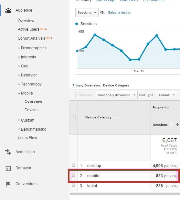Open the Secondary dimension dropdown
The width and height of the screenshot is (180, 200).
click(117, 95)
